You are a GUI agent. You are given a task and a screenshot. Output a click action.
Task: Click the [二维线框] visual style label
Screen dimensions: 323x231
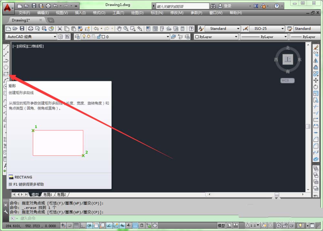pos(36,46)
